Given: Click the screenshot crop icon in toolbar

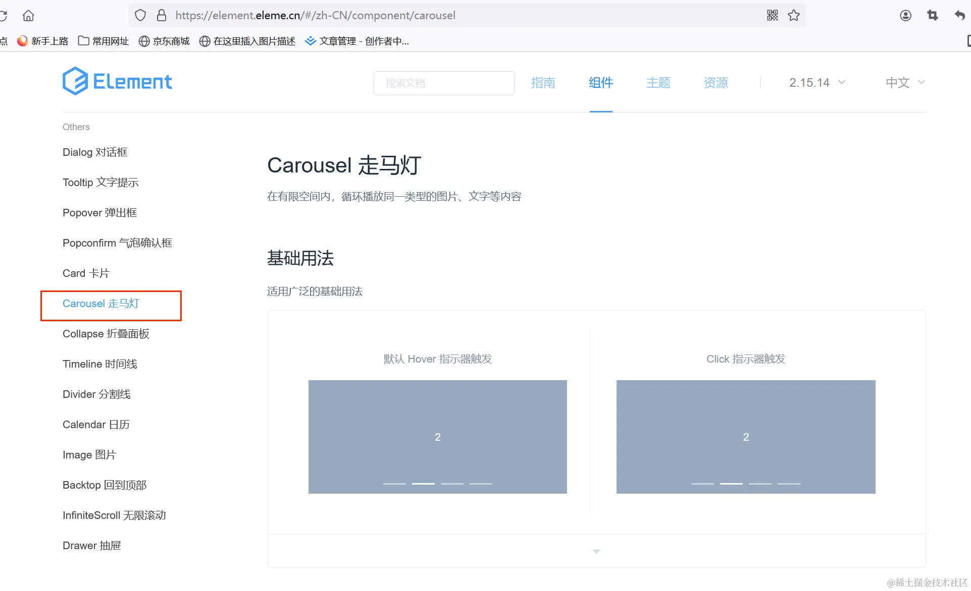Looking at the screenshot, I should click(932, 15).
